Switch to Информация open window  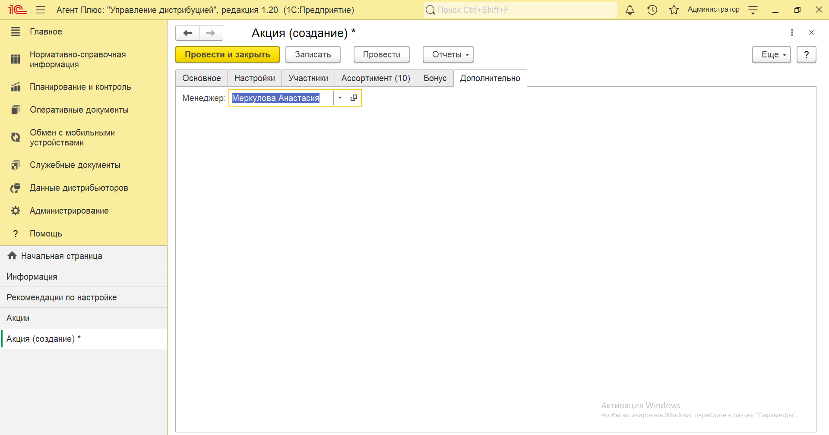pyautogui.click(x=84, y=277)
